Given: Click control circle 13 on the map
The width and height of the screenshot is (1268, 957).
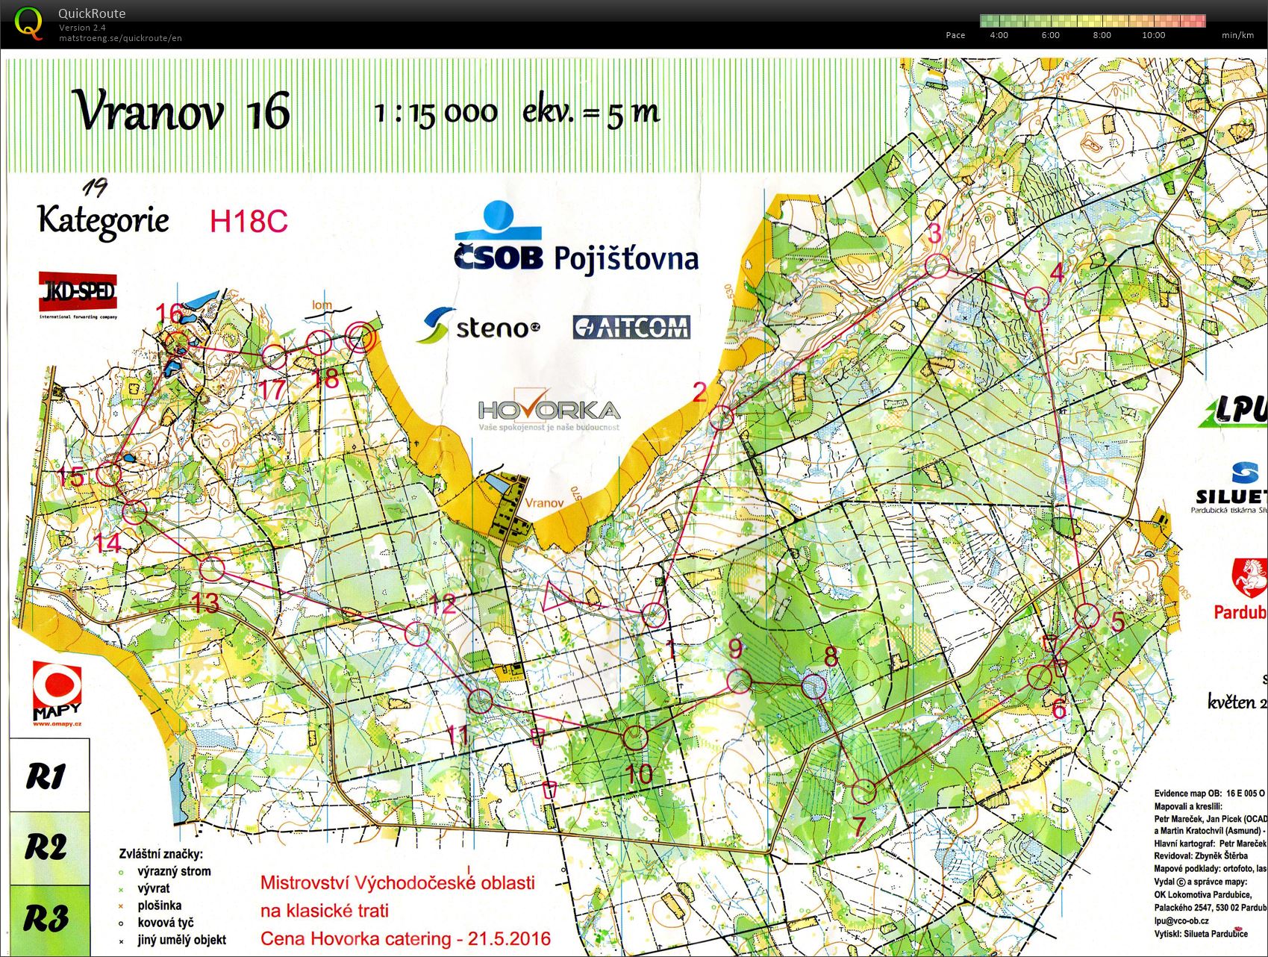Looking at the screenshot, I should coord(212,569).
